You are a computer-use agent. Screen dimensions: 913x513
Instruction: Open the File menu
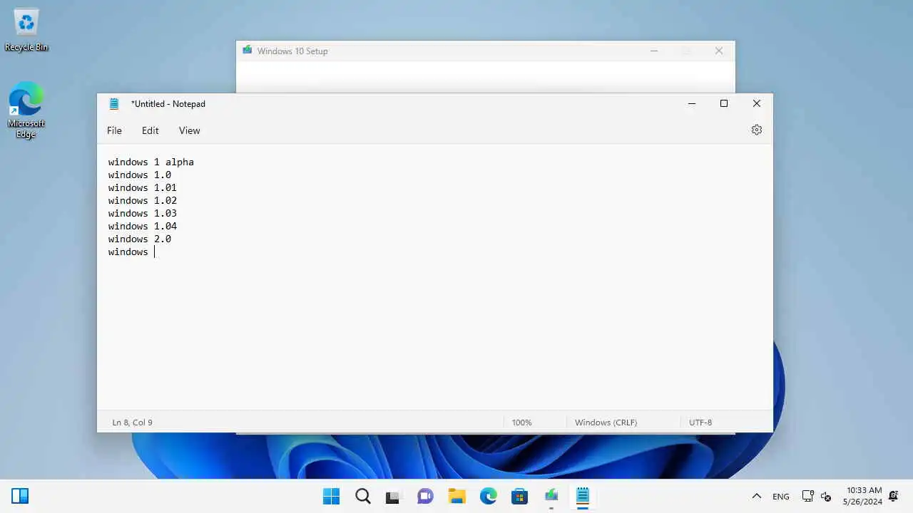pyautogui.click(x=114, y=130)
